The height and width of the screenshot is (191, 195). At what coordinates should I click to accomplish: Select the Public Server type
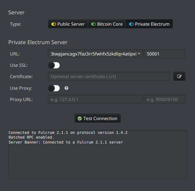[68, 24]
